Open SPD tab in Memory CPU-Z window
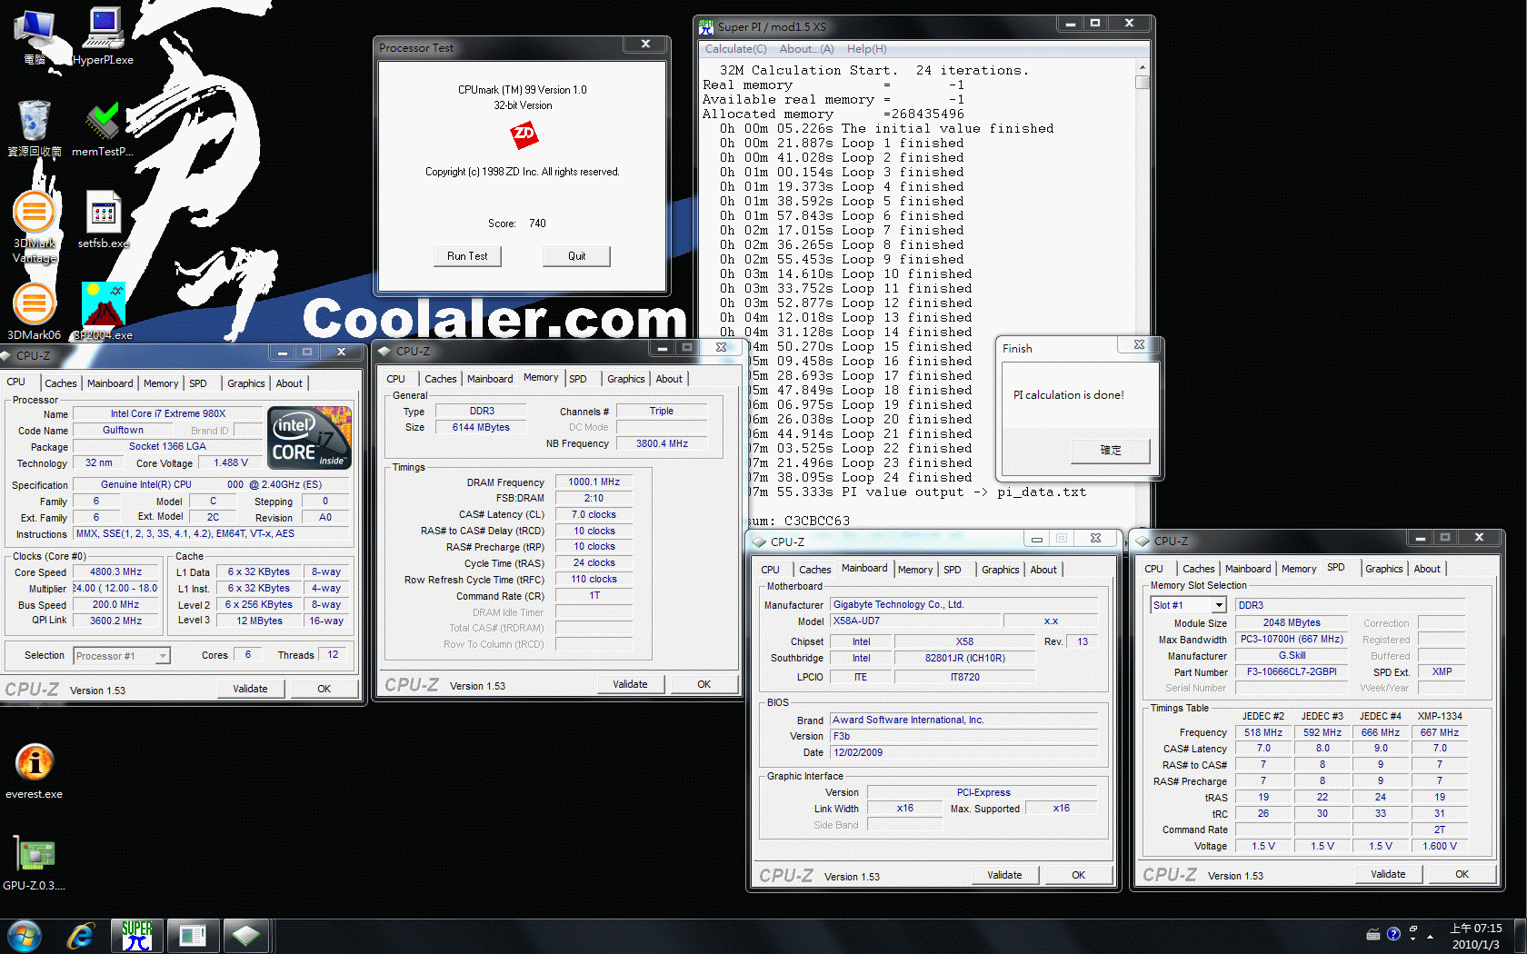The width and height of the screenshot is (1527, 954). (x=578, y=379)
